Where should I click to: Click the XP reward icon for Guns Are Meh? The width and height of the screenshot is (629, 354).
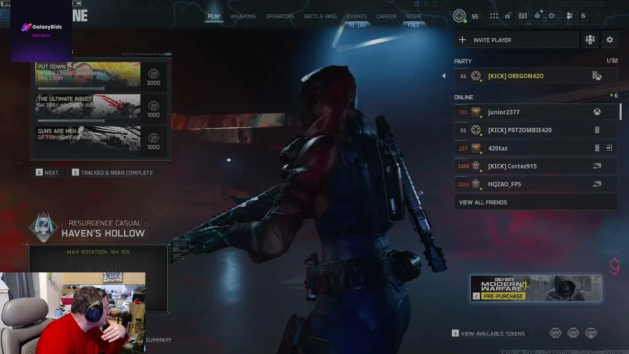pyautogui.click(x=154, y=138)
